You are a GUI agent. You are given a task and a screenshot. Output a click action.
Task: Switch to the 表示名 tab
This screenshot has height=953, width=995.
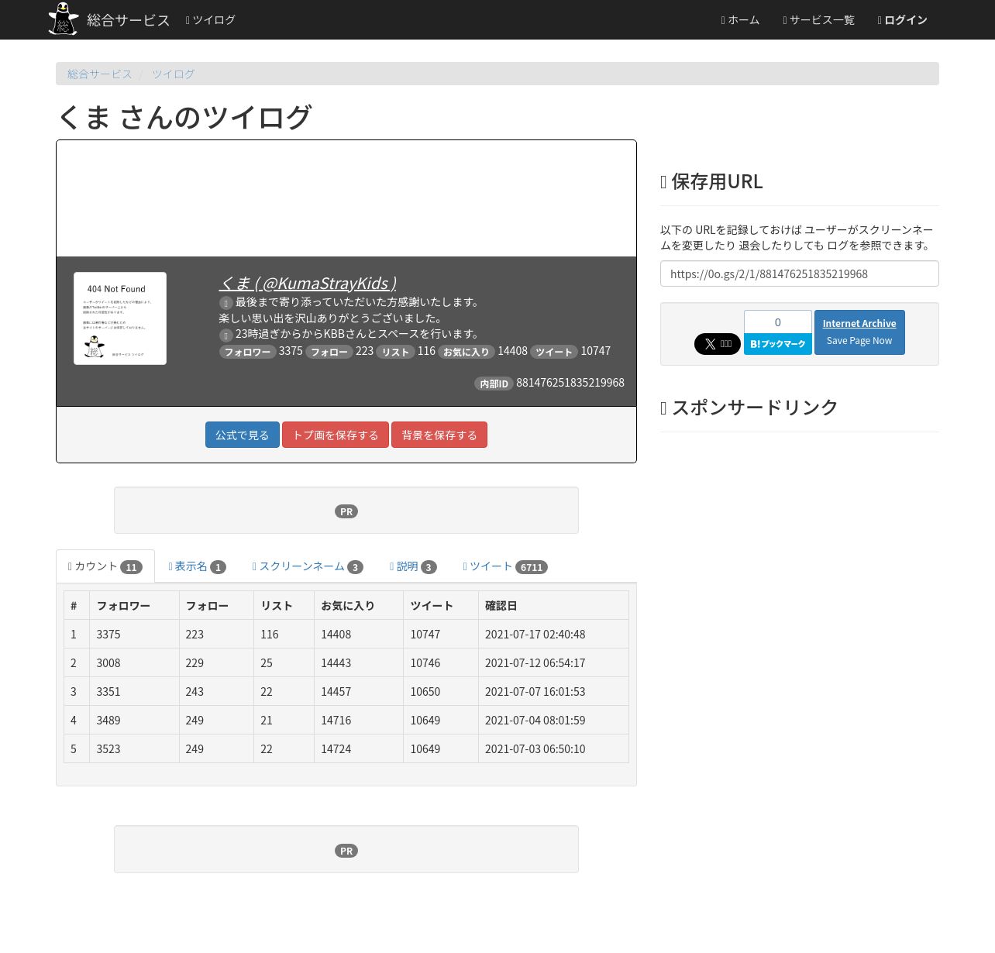[197, 566]
